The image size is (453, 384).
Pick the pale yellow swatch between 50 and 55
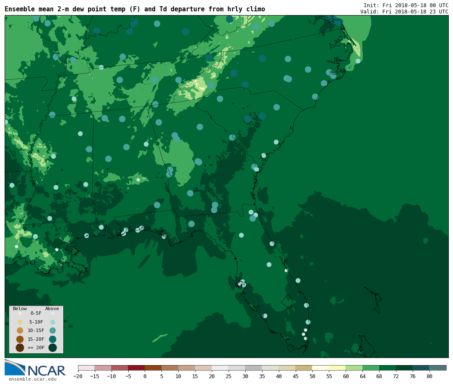click(x=321, y=368)
